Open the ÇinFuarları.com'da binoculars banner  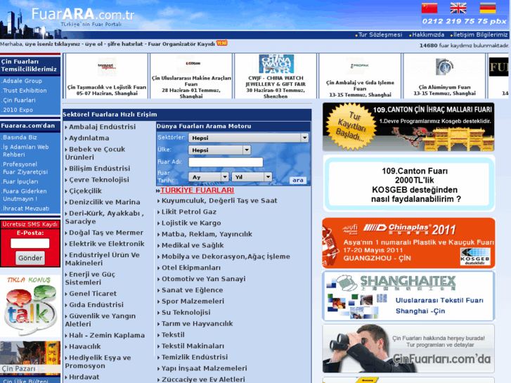(x=408, y=349)
